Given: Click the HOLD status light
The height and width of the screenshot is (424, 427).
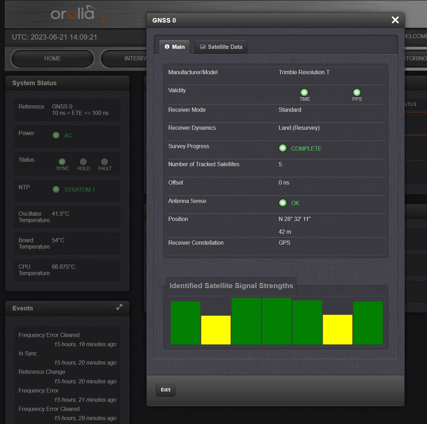Looking at the screenshot, I should pyautogui.click(x=83, y=162).
